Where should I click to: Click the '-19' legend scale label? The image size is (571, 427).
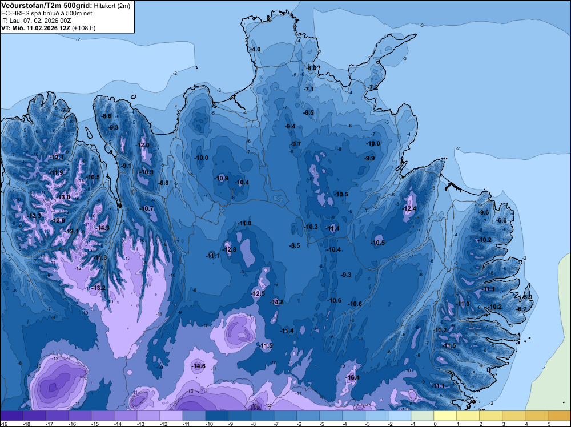(x=3, y=424)
